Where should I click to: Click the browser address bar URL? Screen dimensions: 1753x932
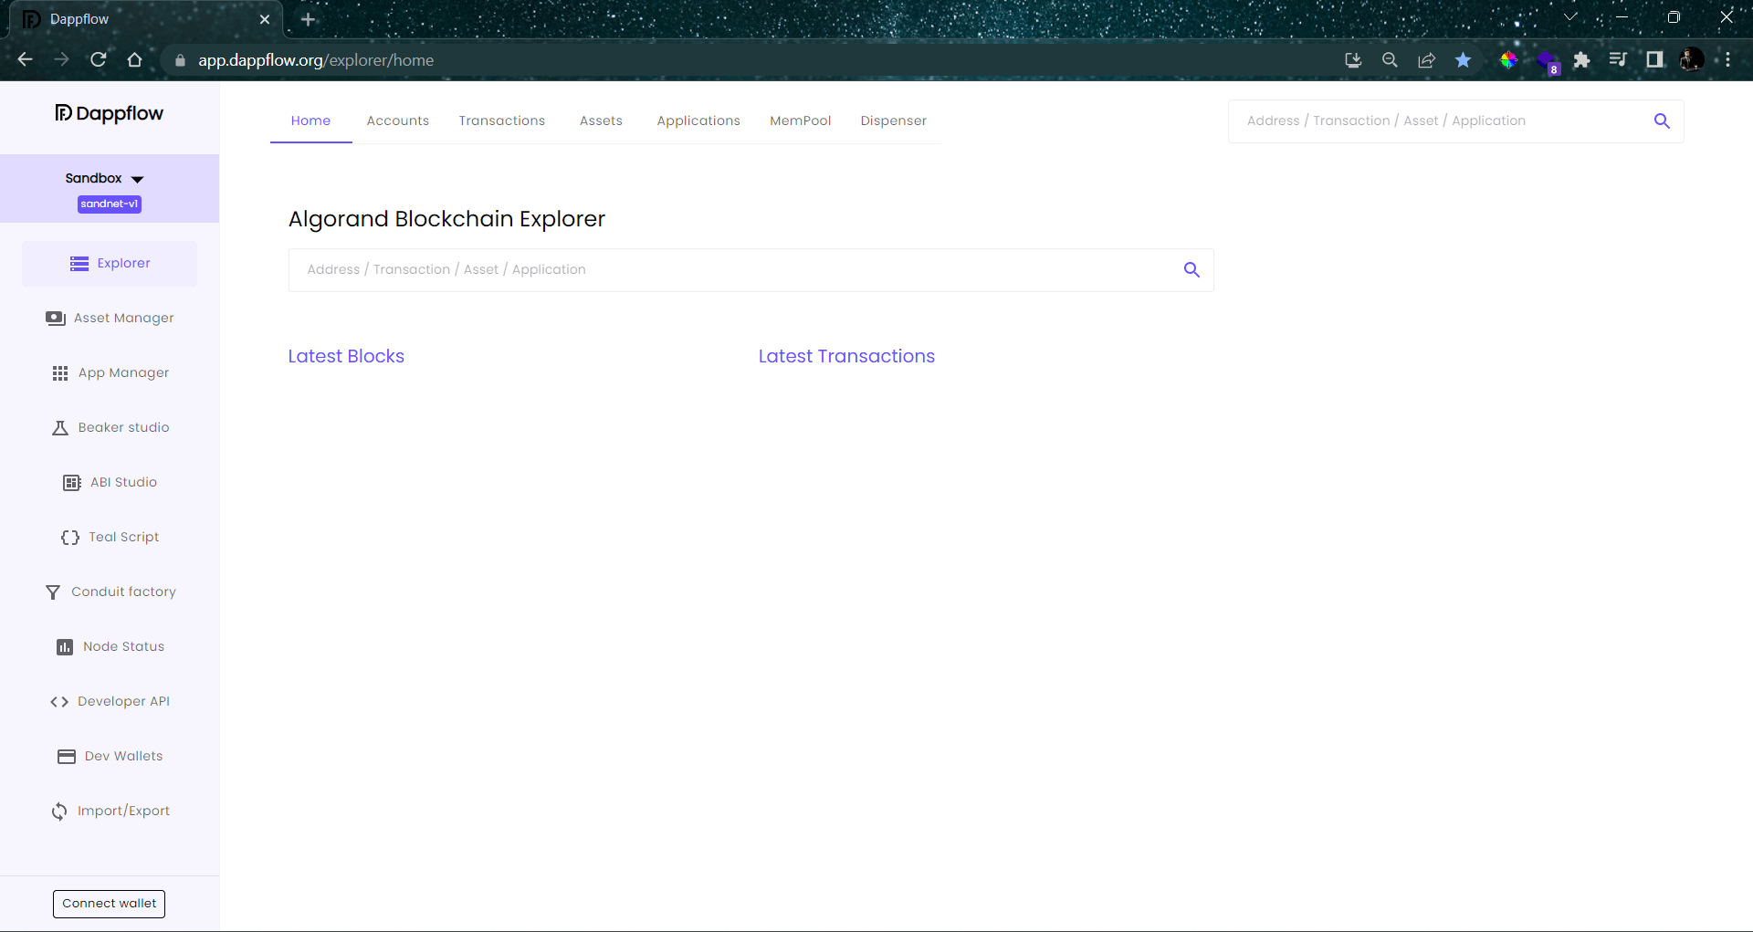(x=316, y=60)
